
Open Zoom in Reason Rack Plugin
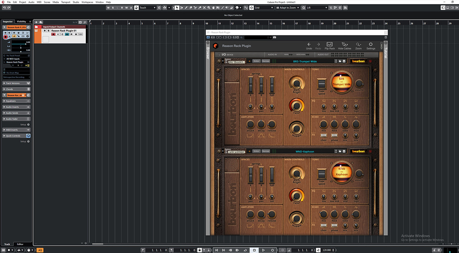pyautogui.click(x=359, y=46)
